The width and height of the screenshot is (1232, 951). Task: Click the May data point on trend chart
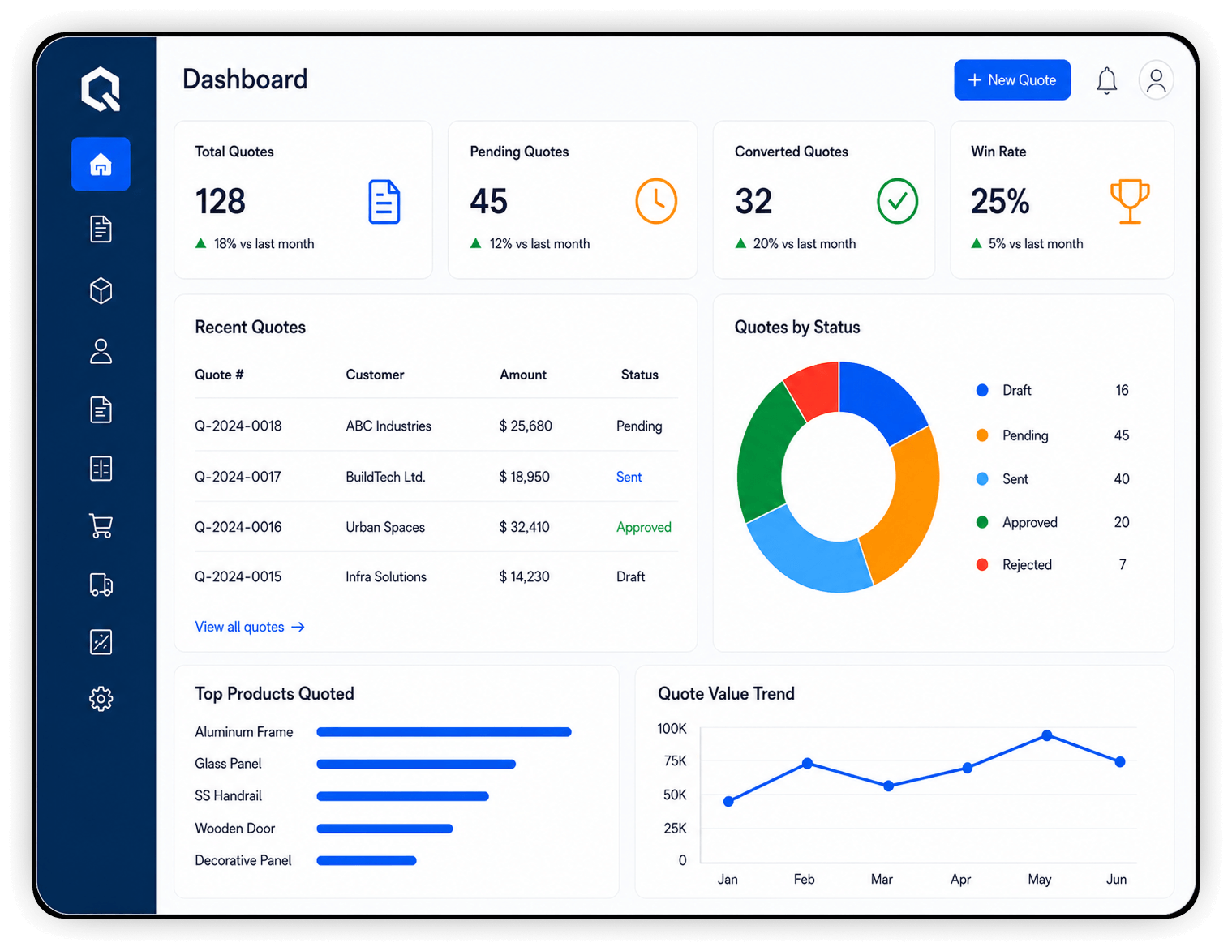click(x=1047, y=735)
